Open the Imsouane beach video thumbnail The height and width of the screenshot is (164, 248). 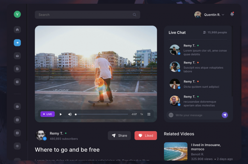175,151
